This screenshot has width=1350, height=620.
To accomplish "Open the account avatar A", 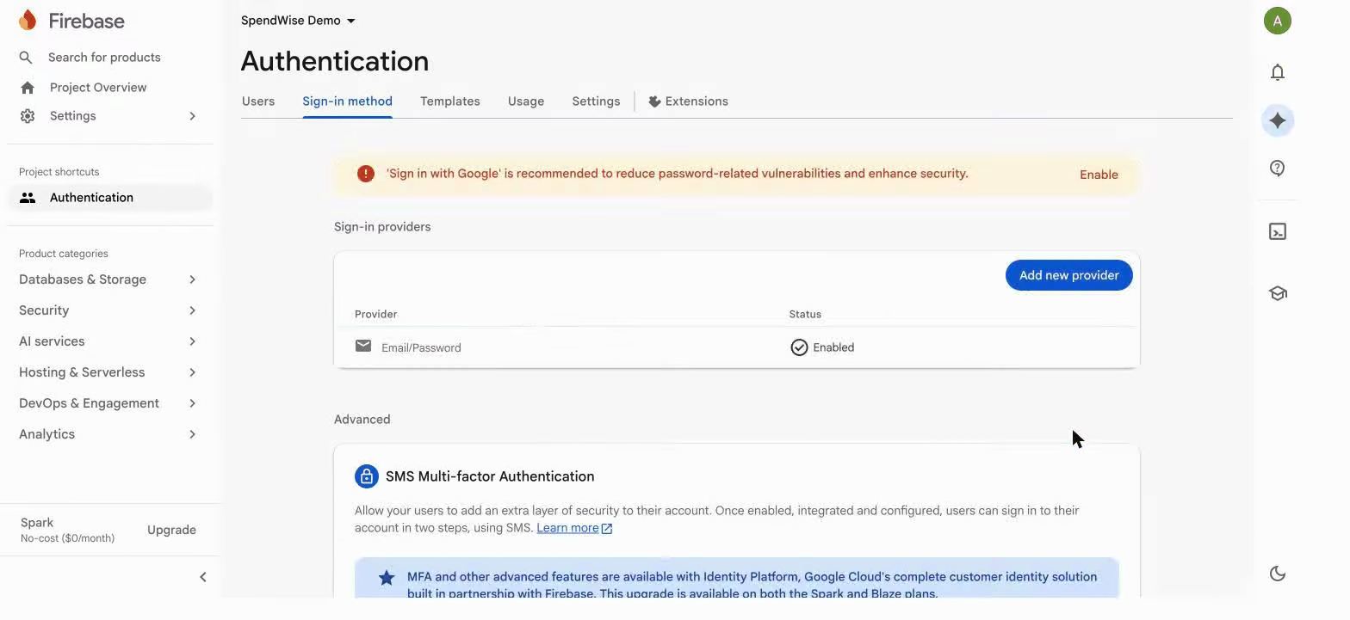I will (x=1278, y=21).
